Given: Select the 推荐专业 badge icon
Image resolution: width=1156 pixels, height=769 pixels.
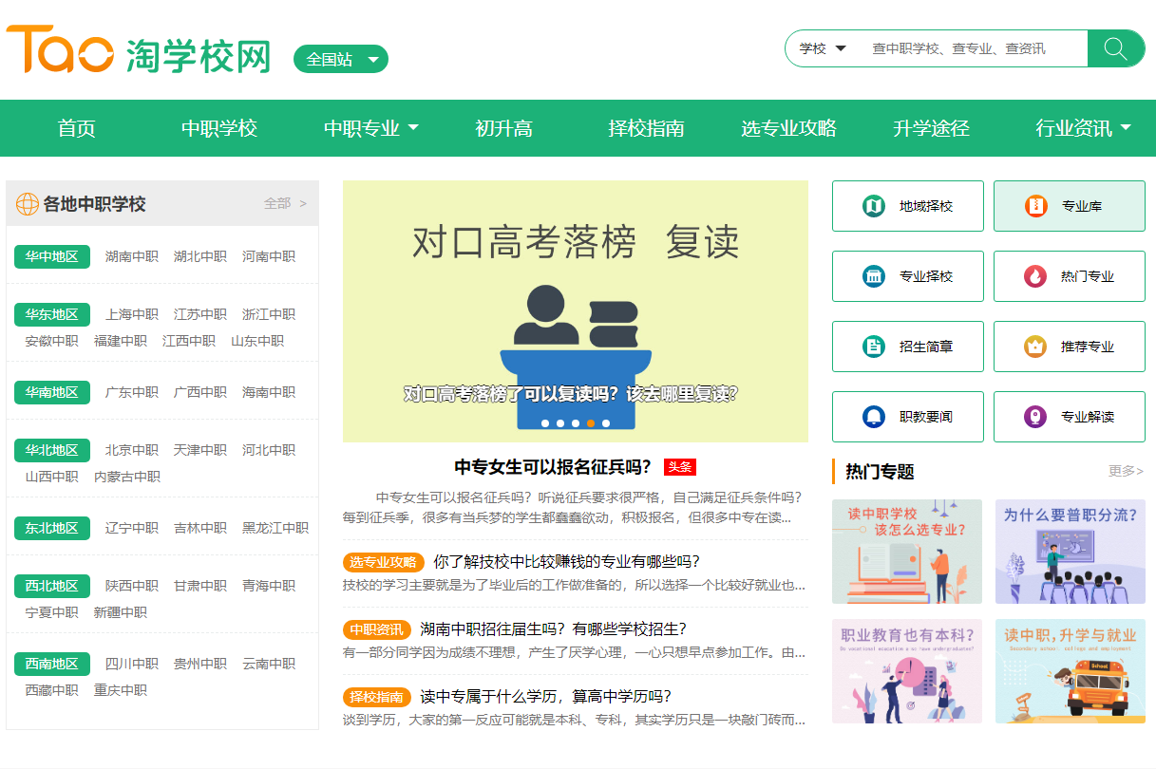Looking at the screenshot, I should [x=1035, y=346].
